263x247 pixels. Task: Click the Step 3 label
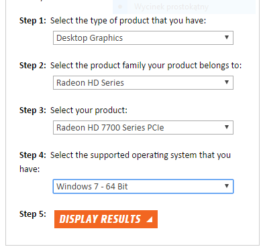[x=33, y=110]
